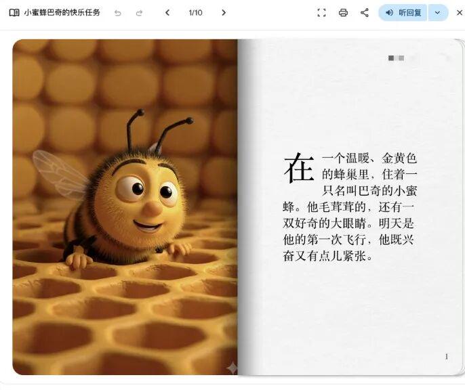Click the blurred logo atop right page

(x=397, y=59)
